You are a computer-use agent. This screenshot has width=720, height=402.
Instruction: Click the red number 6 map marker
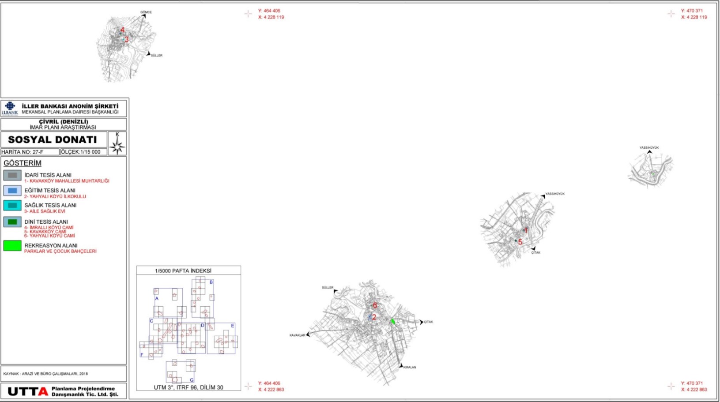point(375,305)
